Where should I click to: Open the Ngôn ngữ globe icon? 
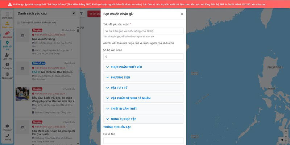(x=7, y=75)
